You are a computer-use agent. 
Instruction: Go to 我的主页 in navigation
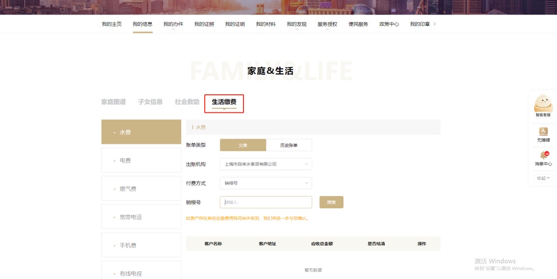[112, 24]
